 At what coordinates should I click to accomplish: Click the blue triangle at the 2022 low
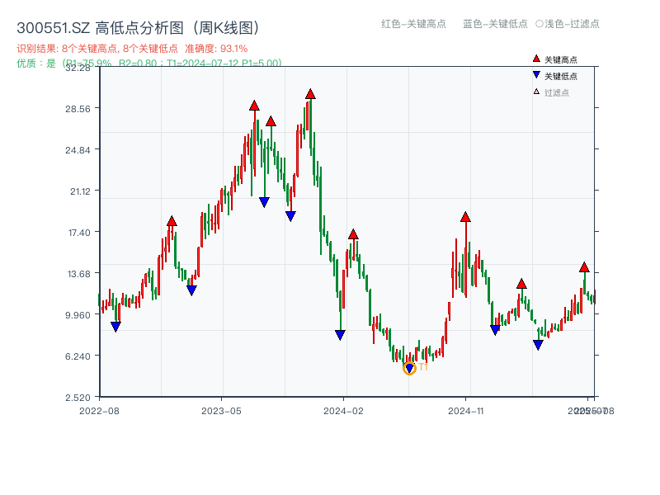[115, 327]
